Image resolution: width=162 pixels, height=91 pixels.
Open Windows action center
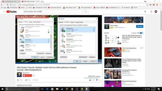(159, 89)
